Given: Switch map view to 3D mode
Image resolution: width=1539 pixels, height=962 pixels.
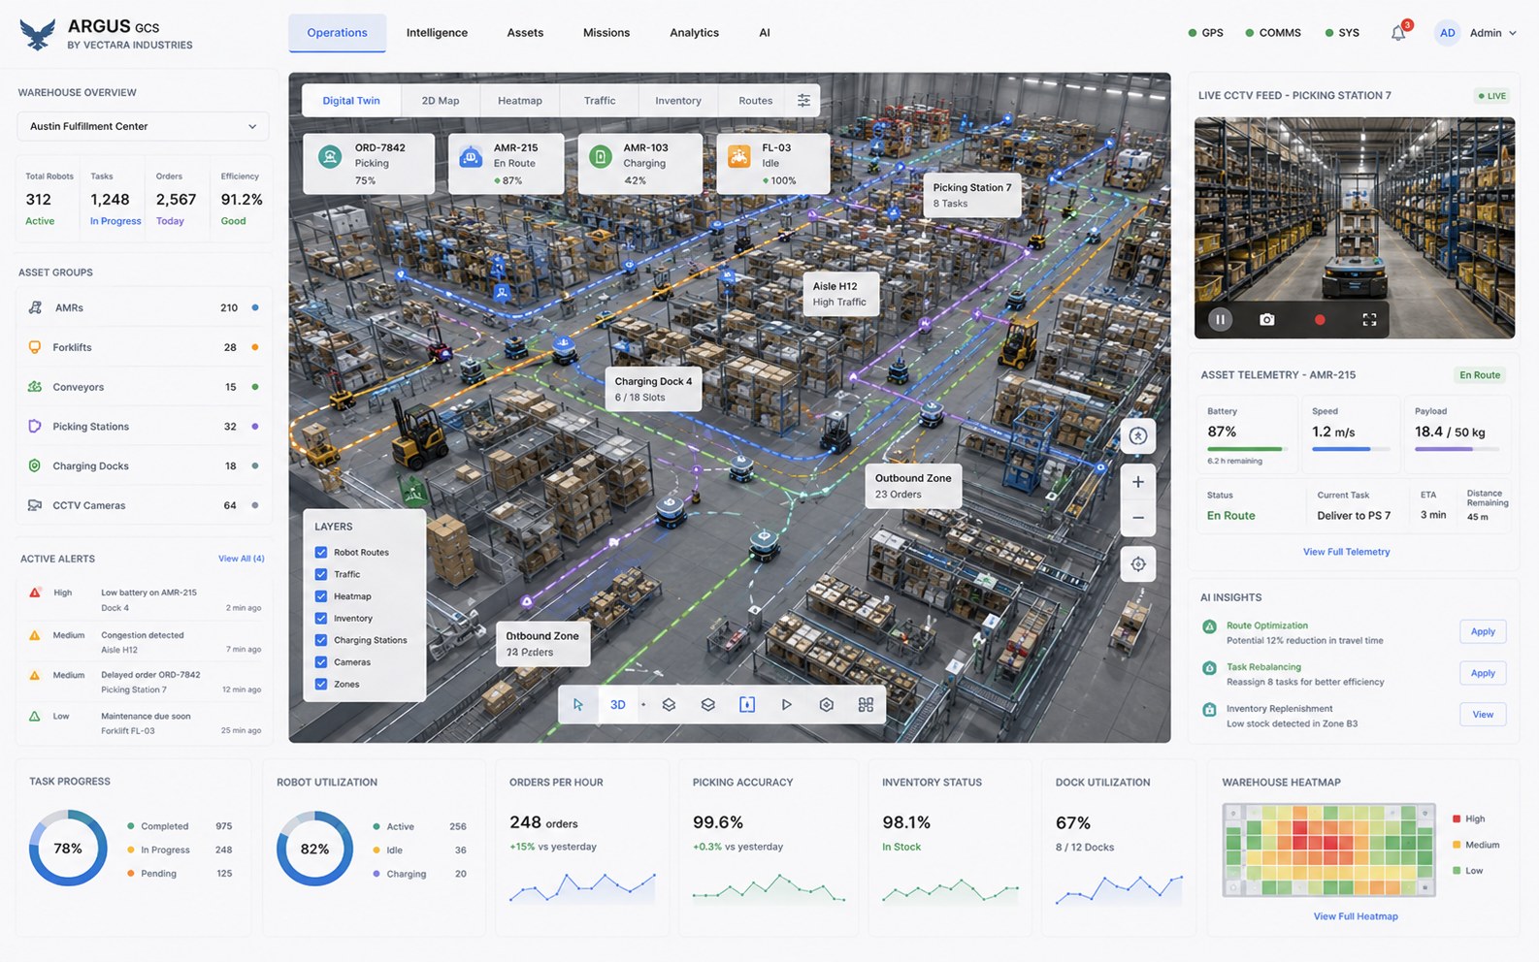Looking at the screenshot, I should pyautogui.click(x=618, y=705).
